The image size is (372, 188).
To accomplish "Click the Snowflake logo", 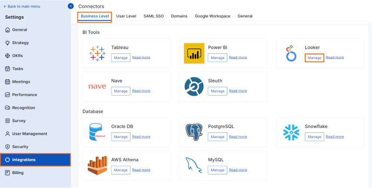I will pyautogui.click(x=291, y=132).
